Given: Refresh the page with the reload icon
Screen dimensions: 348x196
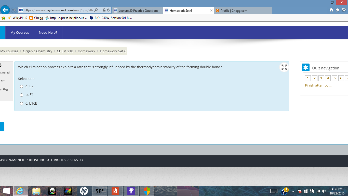Looking at the screenshot, I should [108, 10].
